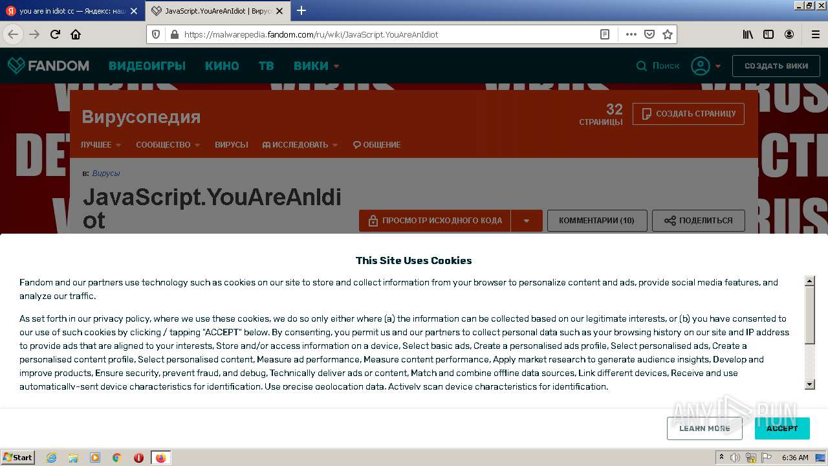Show hidden tray icons arrow
Viewport: 828px width, 466px height.
(x=722, y=458)
